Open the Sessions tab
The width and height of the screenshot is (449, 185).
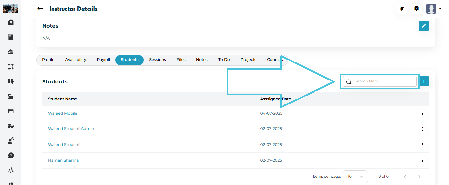point(157,60)
